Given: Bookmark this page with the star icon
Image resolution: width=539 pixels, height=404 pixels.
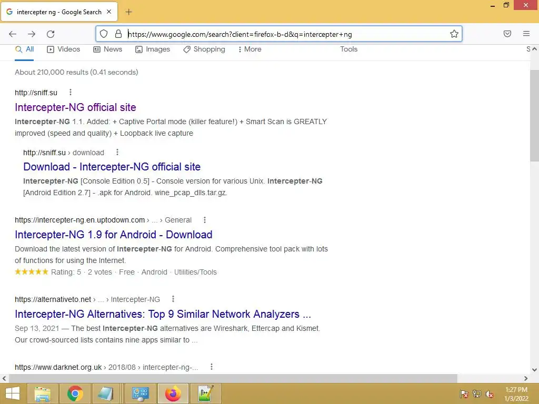Looking at the screenshot, I should click(x=454, y=34).
